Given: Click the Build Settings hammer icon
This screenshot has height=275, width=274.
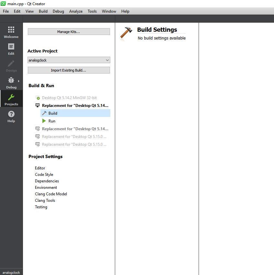Looking at the screenshot, I should tap(126, 34).
